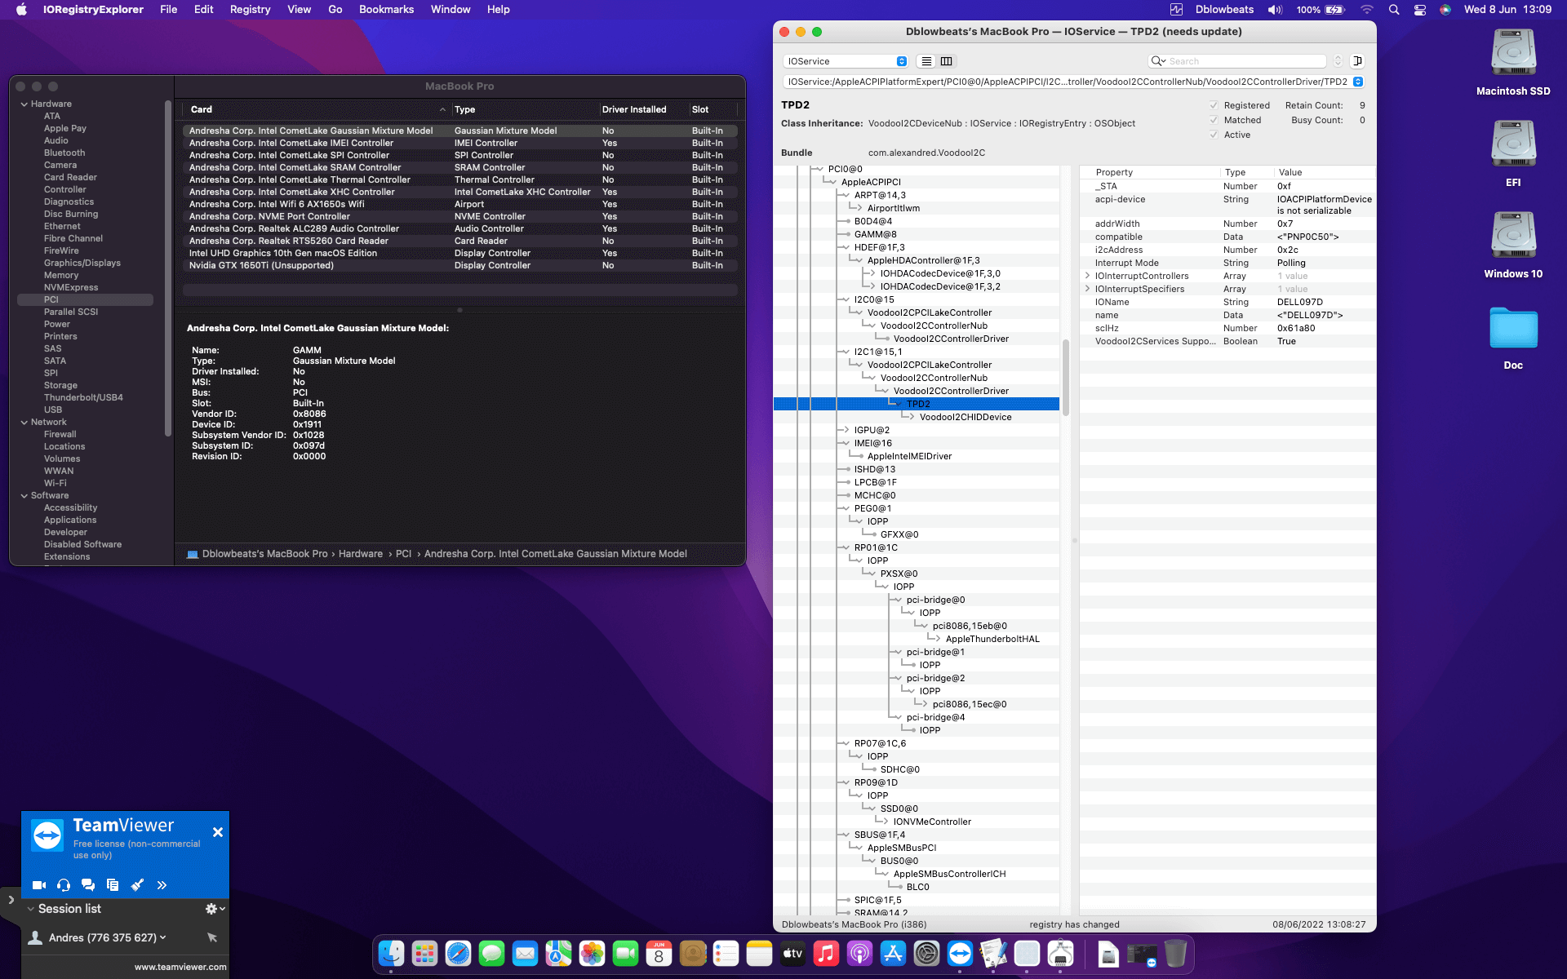Toggle the Matched checkbox
1567x979 pixels.
pos(1214,120)
